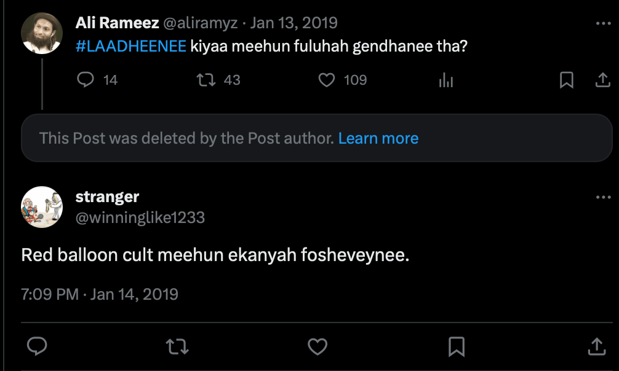The width and height of the screenshot is (619, 371).
Task: Open the #LAADHEENEE hashtag
Action: 130,47
